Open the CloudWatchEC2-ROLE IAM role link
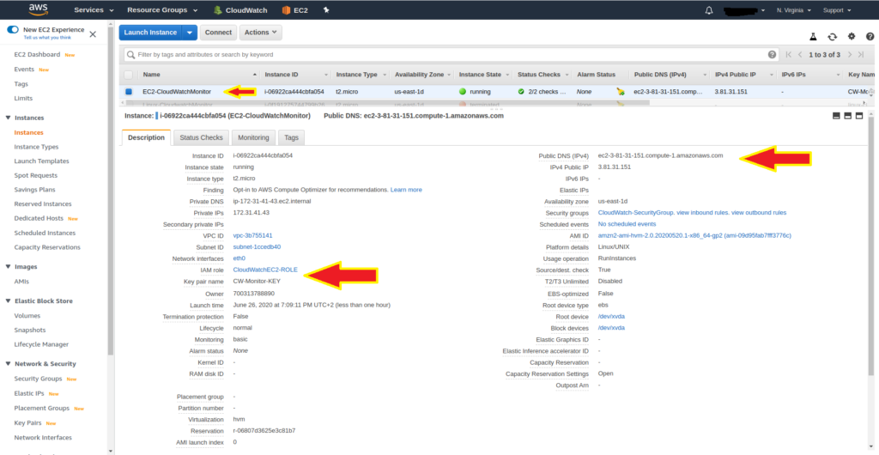The image size is (879, 455). [265, 270]
